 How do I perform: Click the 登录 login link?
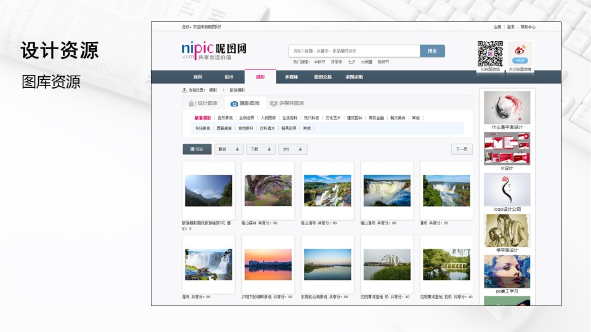511,27
